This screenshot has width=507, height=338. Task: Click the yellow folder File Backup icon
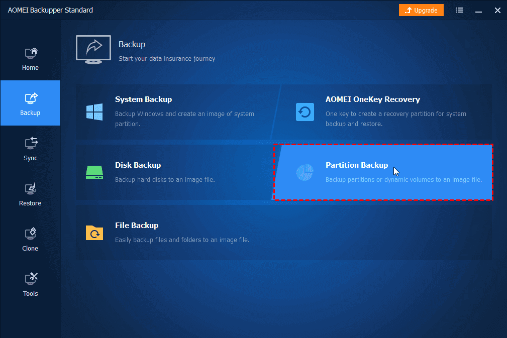click(x=94, y=233)
